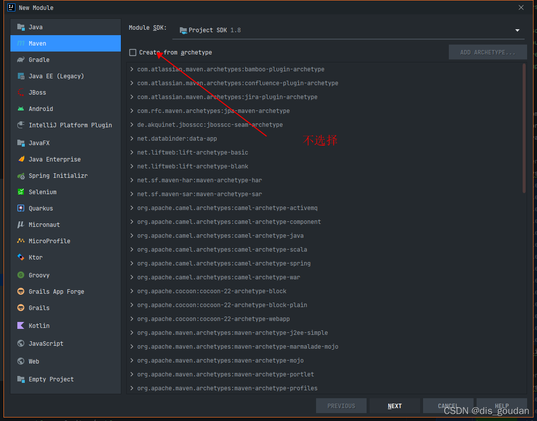Viewport: 537px width, 421px height.
Task: Choose the Ktor icon
Action: coord(21,258)
